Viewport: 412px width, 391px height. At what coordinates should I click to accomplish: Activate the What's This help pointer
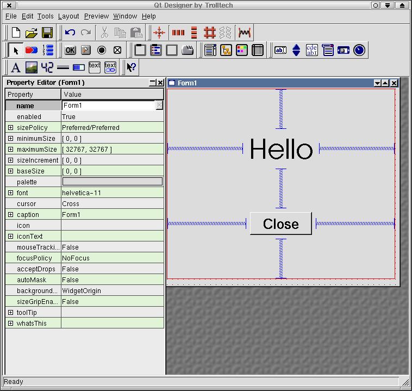click(x=132, y=67)
